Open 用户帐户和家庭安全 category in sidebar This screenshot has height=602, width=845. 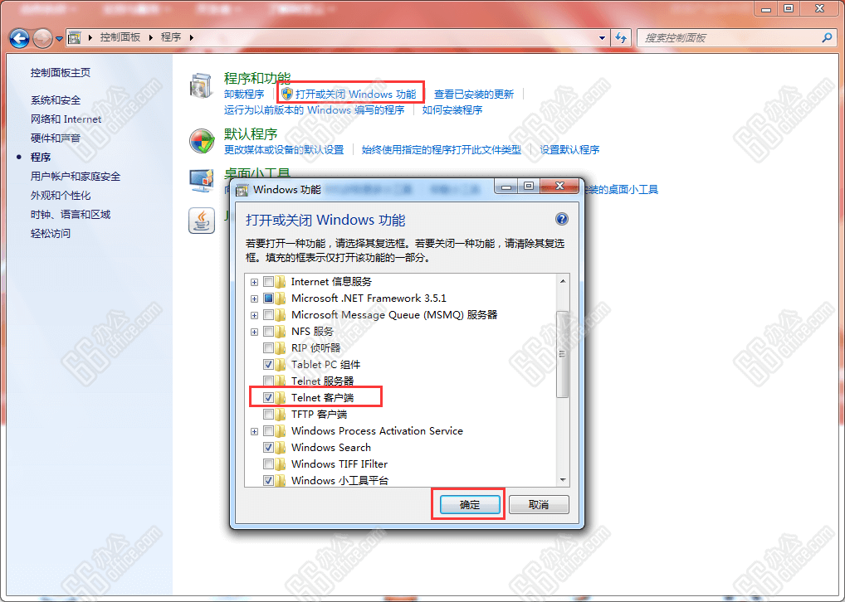coord(76,176)
